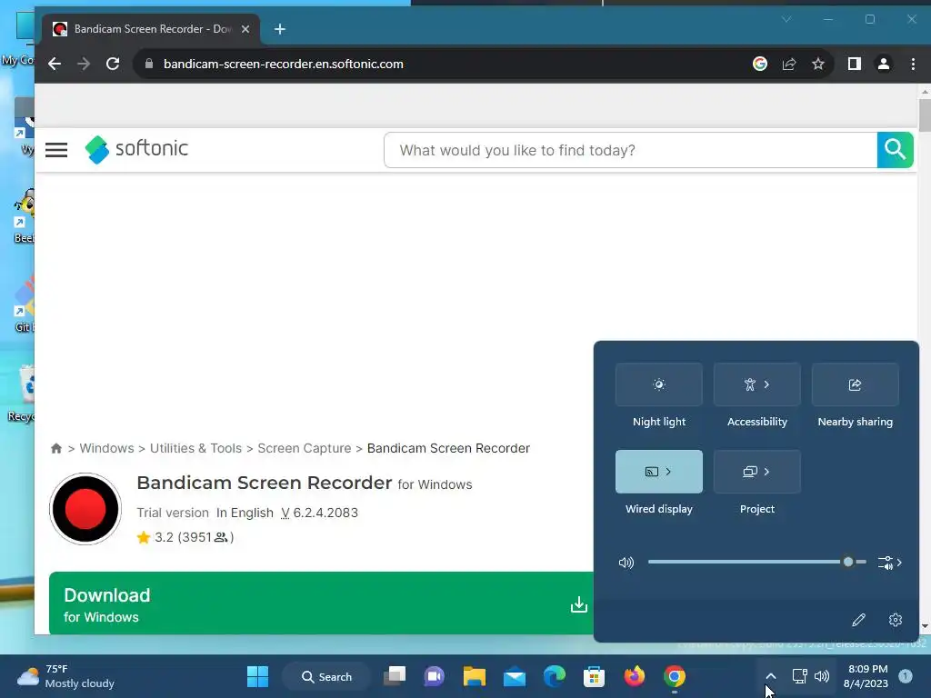This screenshot has width=931, height=698.
Task: Open the Chrome profile menu
Action: pyautogui.click(x=884, y=65)
